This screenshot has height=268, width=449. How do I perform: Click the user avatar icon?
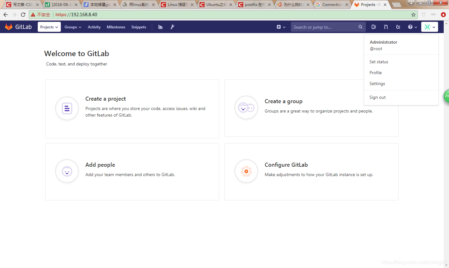click(x=427, y=27)
